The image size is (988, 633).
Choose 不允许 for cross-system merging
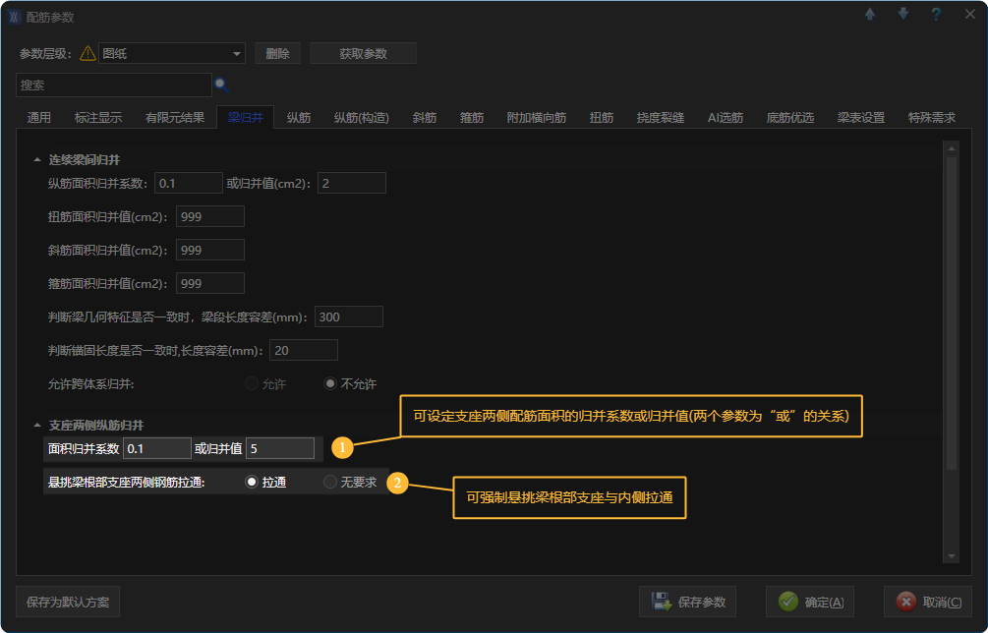(x=330, y=384)
